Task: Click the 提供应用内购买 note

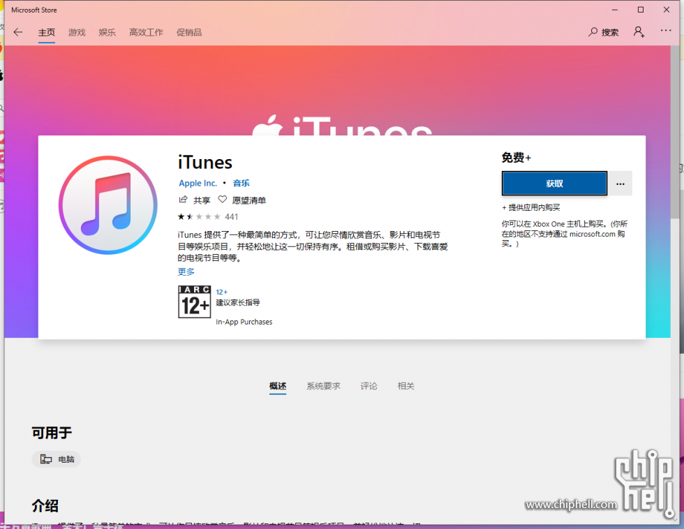Action: pyautogui.click(x=531, y=207)
